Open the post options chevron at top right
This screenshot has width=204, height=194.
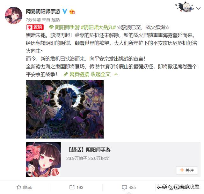(x=198, y=9)
